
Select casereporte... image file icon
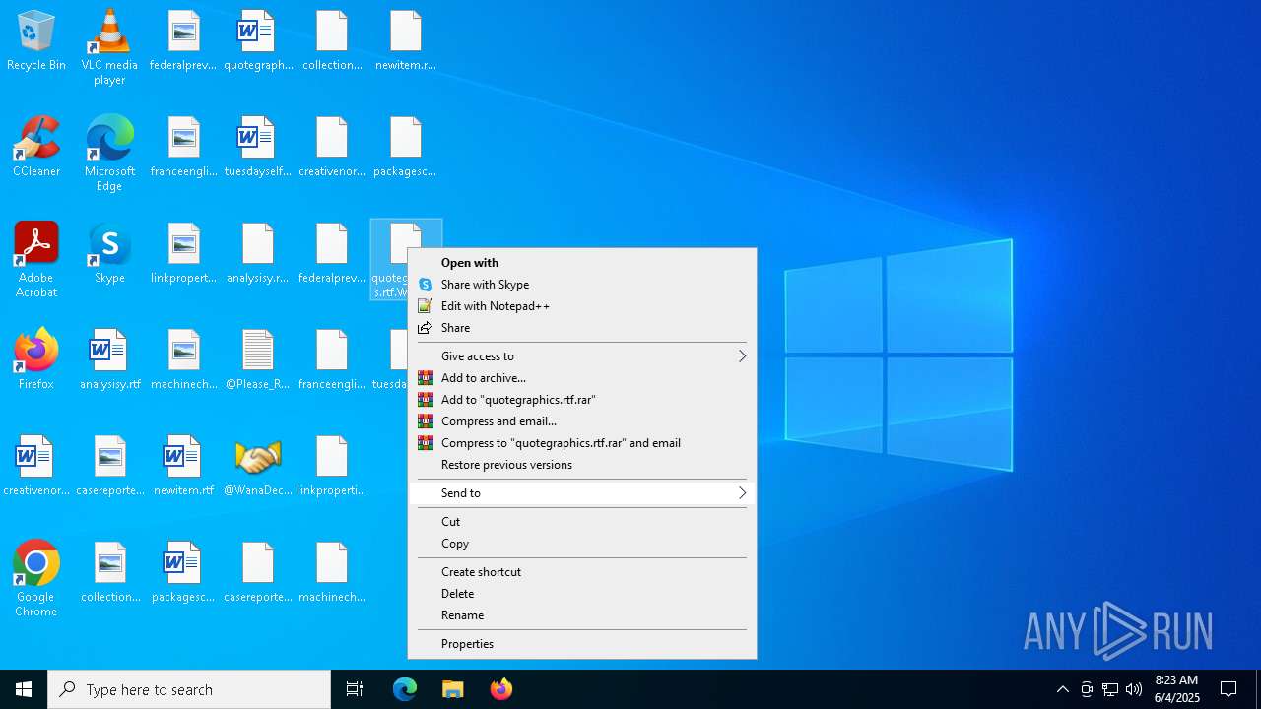coord(109,466)
